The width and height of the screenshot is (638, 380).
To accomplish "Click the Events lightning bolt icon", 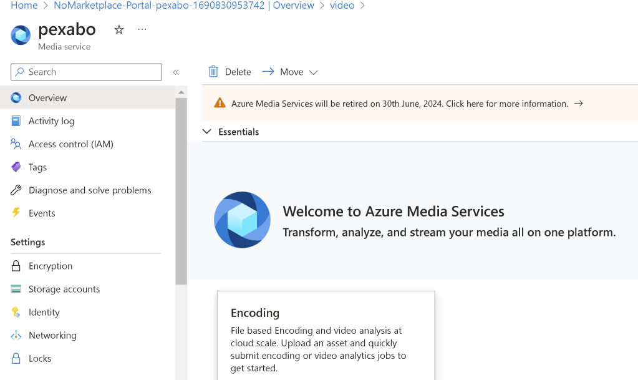I will tap(16, 213).
